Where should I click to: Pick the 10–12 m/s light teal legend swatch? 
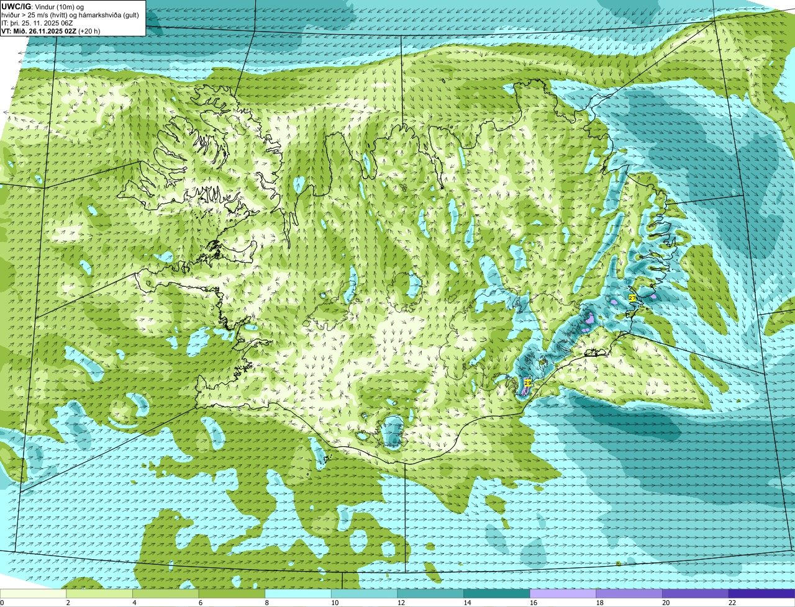click(x=364, y=594)
